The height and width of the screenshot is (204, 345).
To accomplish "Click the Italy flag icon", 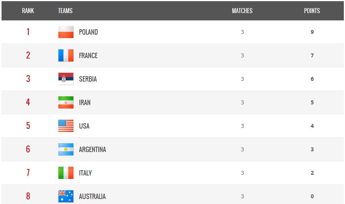I will pos(66,173).
